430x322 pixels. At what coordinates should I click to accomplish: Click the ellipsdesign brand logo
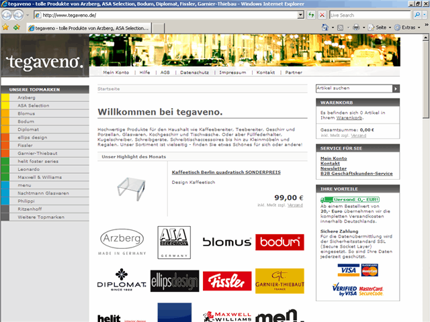tap(175, 281)
